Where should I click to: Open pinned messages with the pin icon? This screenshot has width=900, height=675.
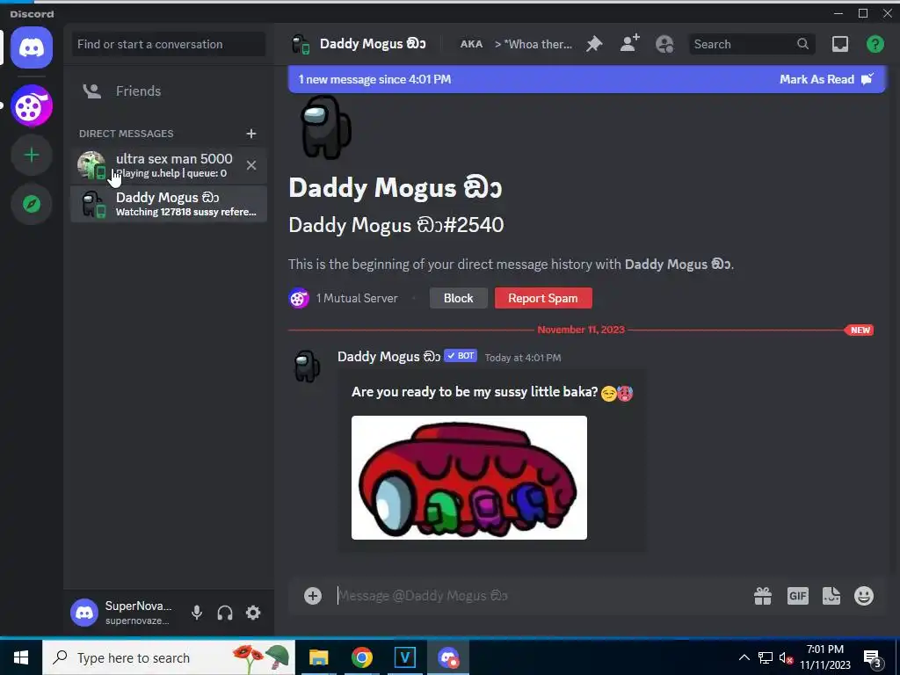[594, 44]
